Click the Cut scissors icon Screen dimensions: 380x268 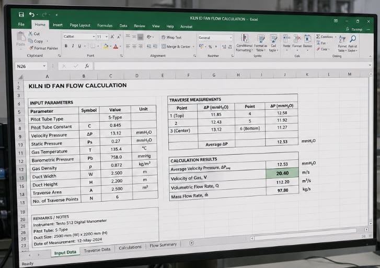pyautogui.click(x=30, y=33)
